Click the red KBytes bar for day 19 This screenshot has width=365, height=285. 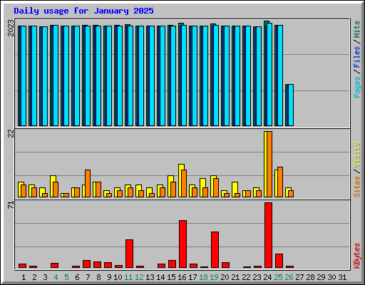215,250
